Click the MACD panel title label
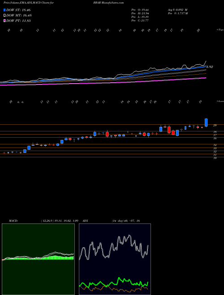 [13, 221]
